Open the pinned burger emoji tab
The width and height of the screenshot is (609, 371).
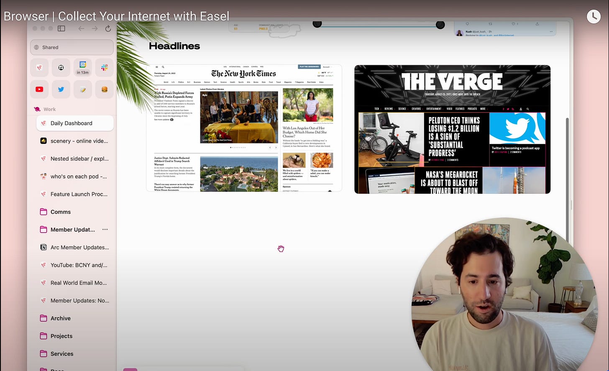click(x=105, y=89)
